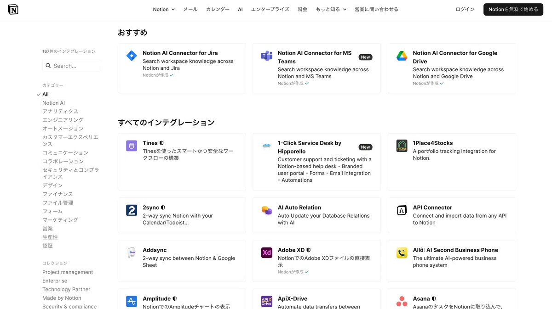Open the Made by Notion collection
This screenshot has height=309, width=552.
click(62, 298)
